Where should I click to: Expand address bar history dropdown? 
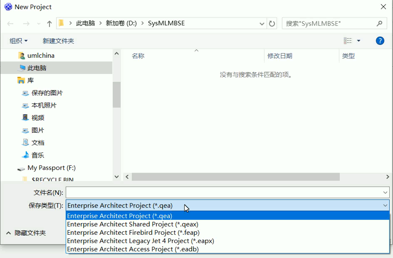click(262, 24)
